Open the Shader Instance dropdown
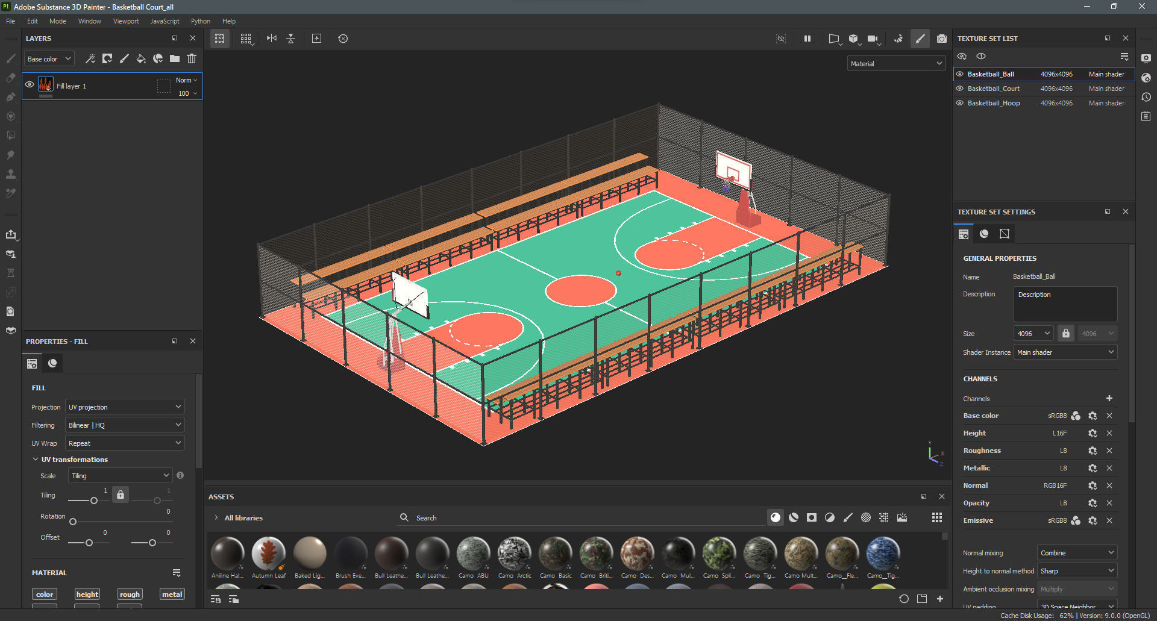The width and height of the screenshot is (1157, 621). (1065, 352)
